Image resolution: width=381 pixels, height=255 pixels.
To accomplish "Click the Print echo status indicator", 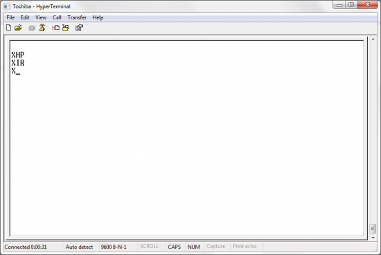I will point(245,247).
